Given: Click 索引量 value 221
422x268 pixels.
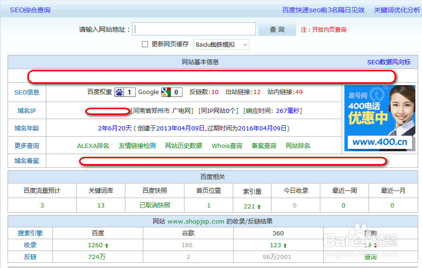Looking at the screenshot, I should (249, 206).
